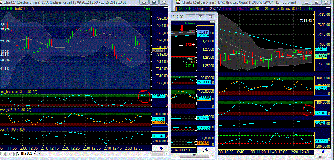Click the '-7,16855' value tag

pos(203,128)
